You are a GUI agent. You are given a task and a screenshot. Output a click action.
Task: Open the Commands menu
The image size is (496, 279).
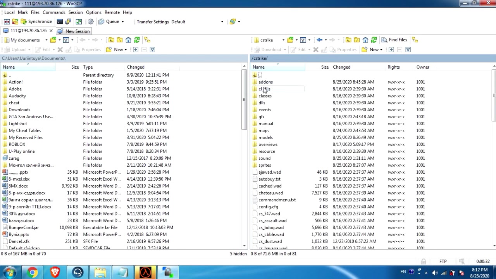54,12
